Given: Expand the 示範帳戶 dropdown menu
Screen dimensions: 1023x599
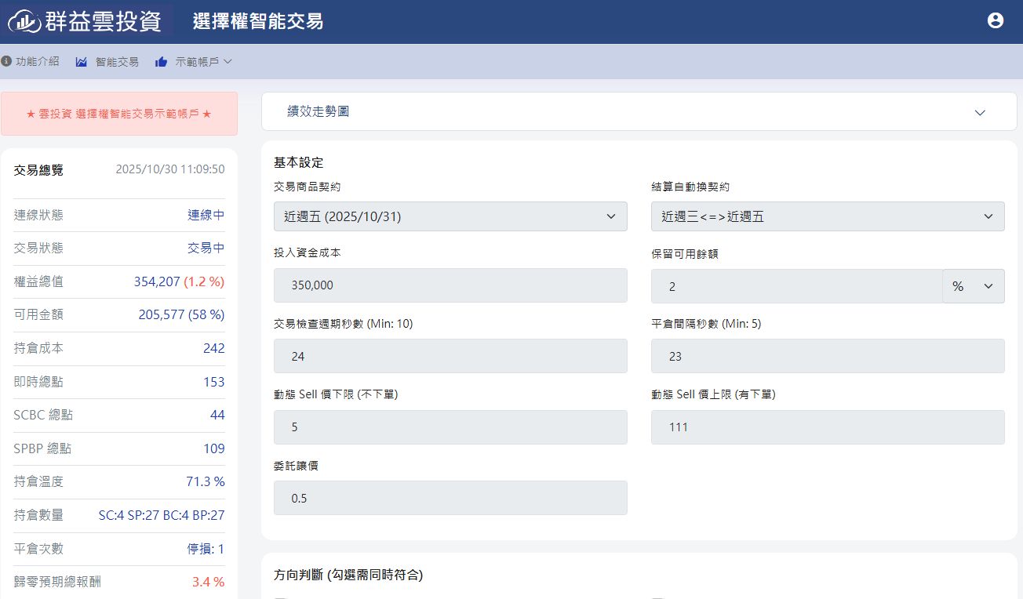Looking at the screenshot, I should (204, 62).
